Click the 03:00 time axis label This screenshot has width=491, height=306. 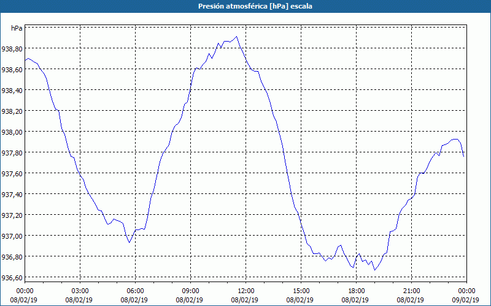[x=80, y=291]
